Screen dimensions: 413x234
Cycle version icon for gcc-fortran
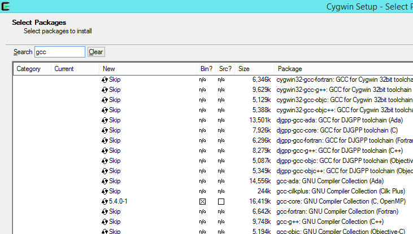105,211
